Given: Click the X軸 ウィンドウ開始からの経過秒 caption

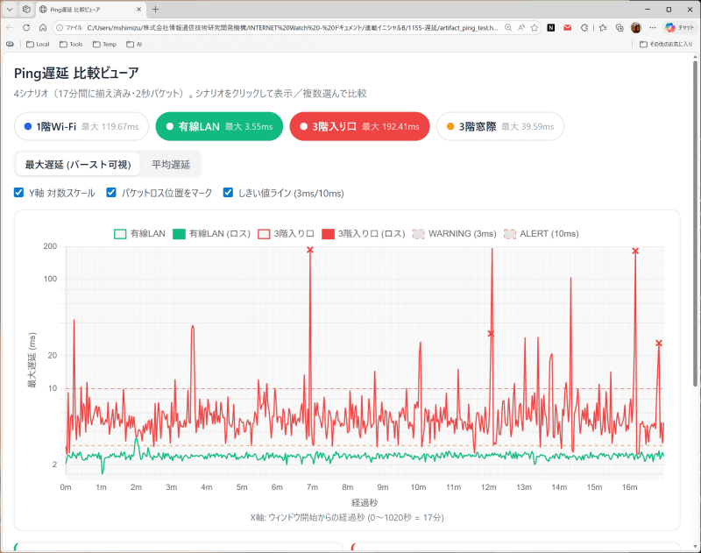Looking at the screenshot, I should (x=346, y=518).
